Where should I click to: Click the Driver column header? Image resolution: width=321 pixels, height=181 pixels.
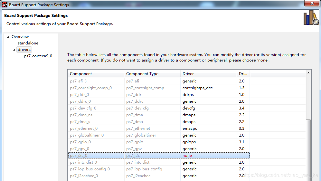click(x=208, y=74)
